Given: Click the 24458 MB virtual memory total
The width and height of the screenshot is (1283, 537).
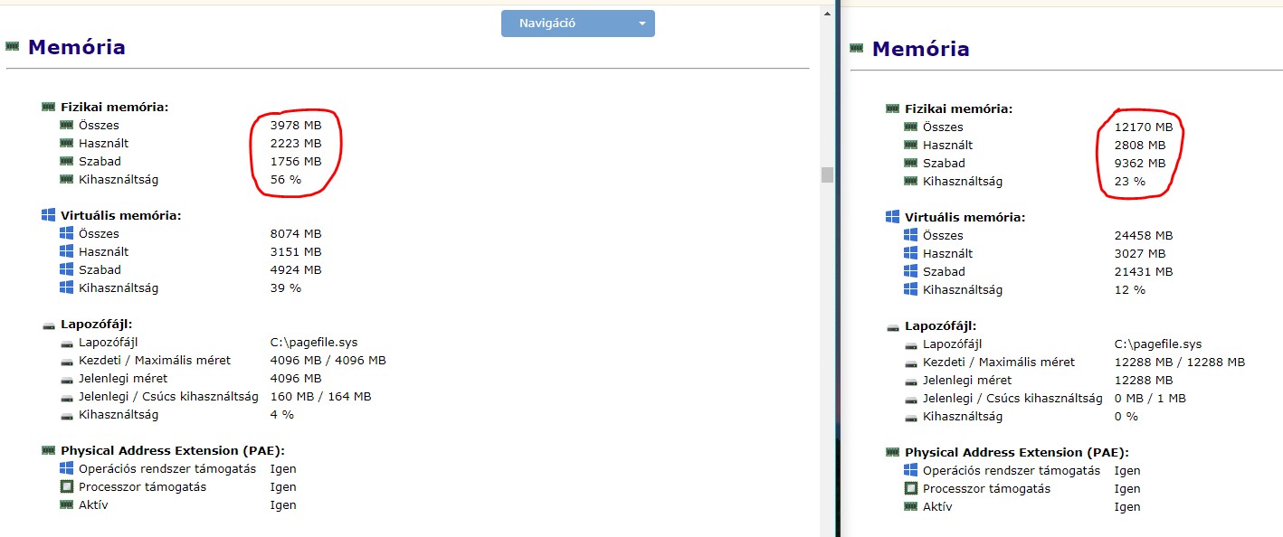Looking at the screenshot, I should [x=1144, y=235].
